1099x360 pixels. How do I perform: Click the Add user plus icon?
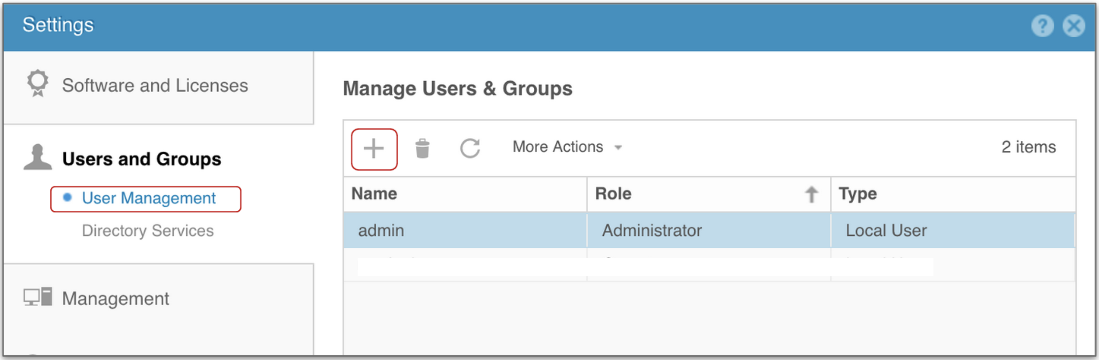tap(374, 149)
